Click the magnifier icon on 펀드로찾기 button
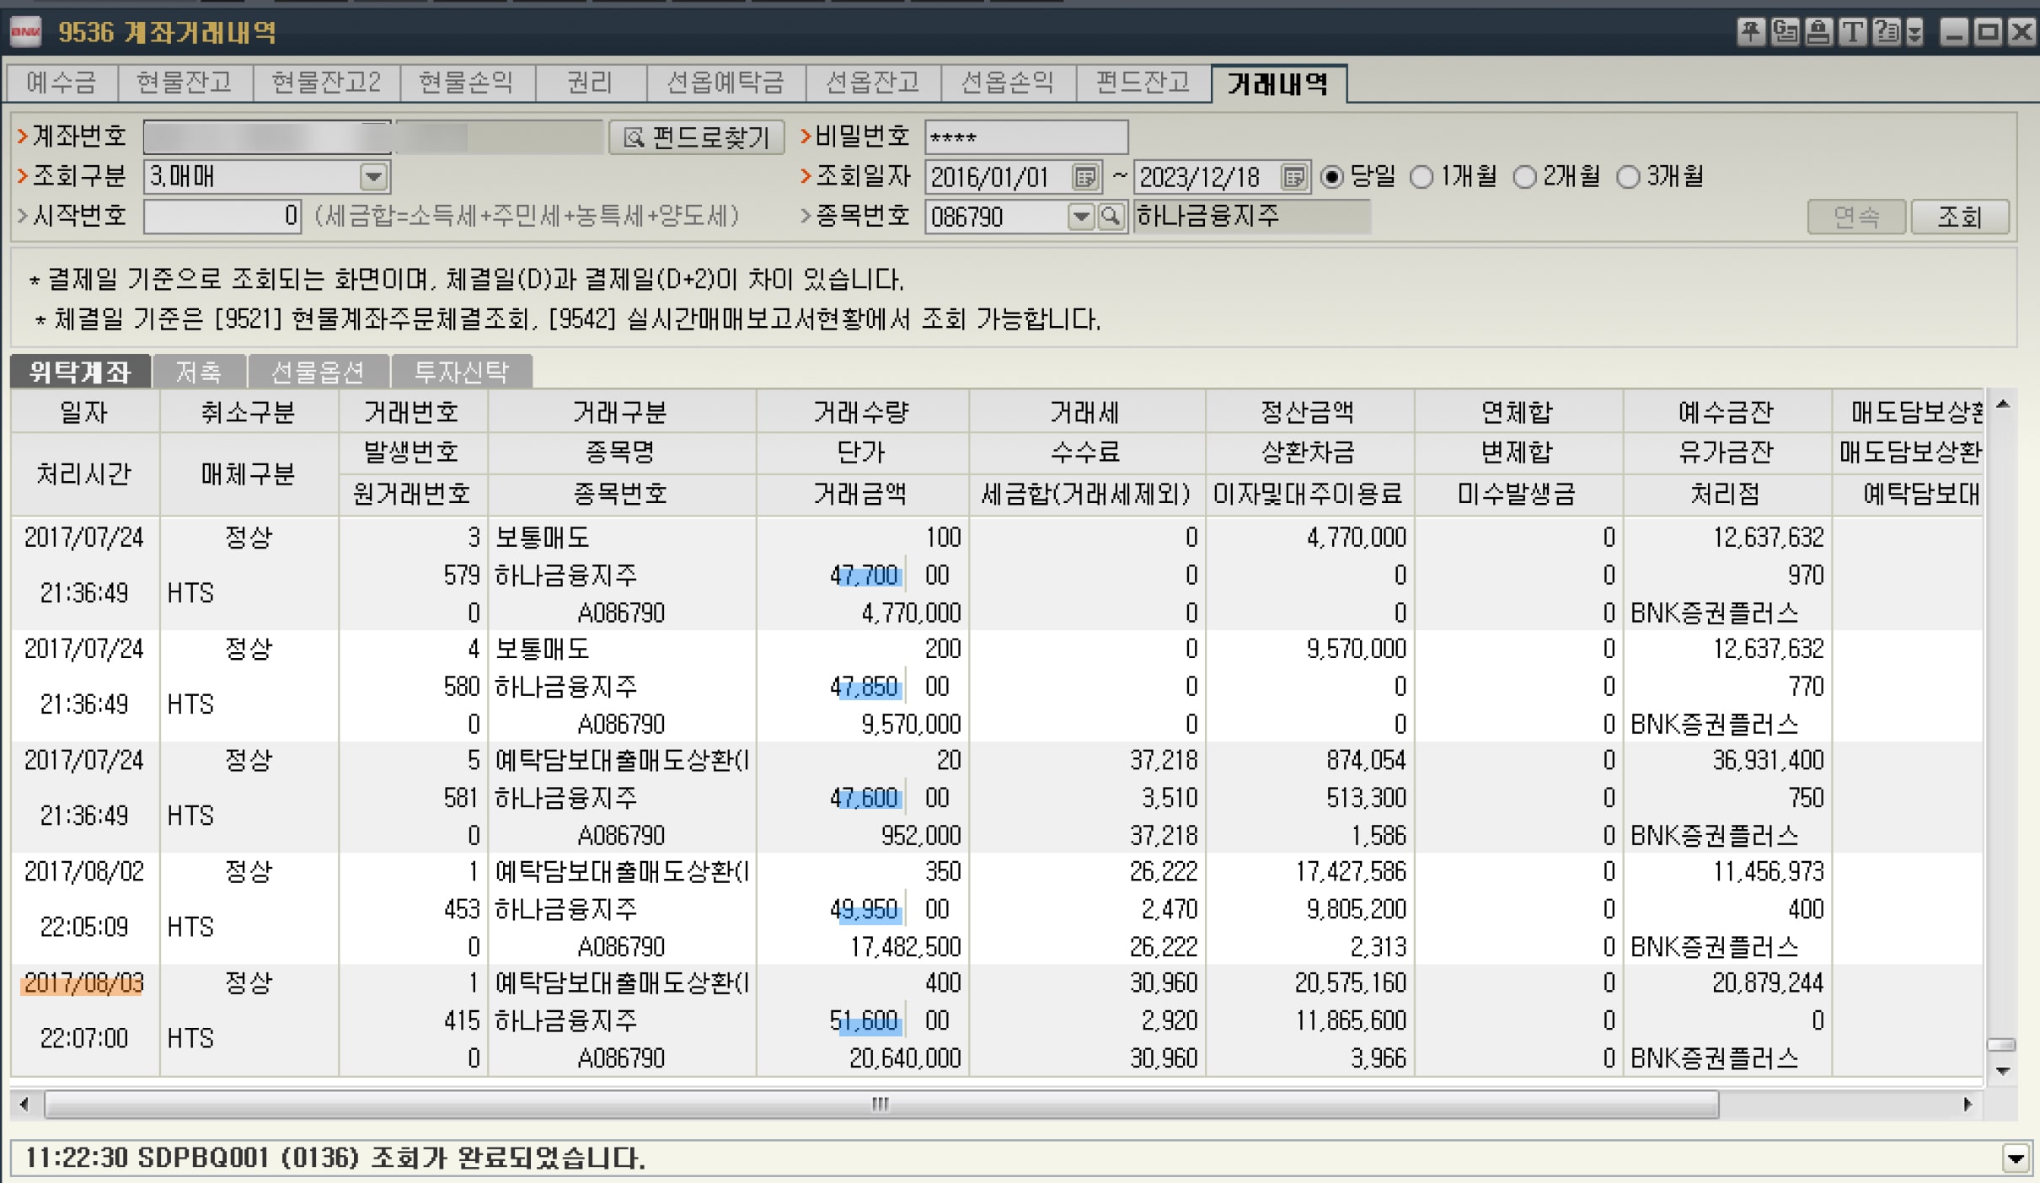This screenshot has height=1183, width=2040. pyautogui.click(x=634, y=137)
